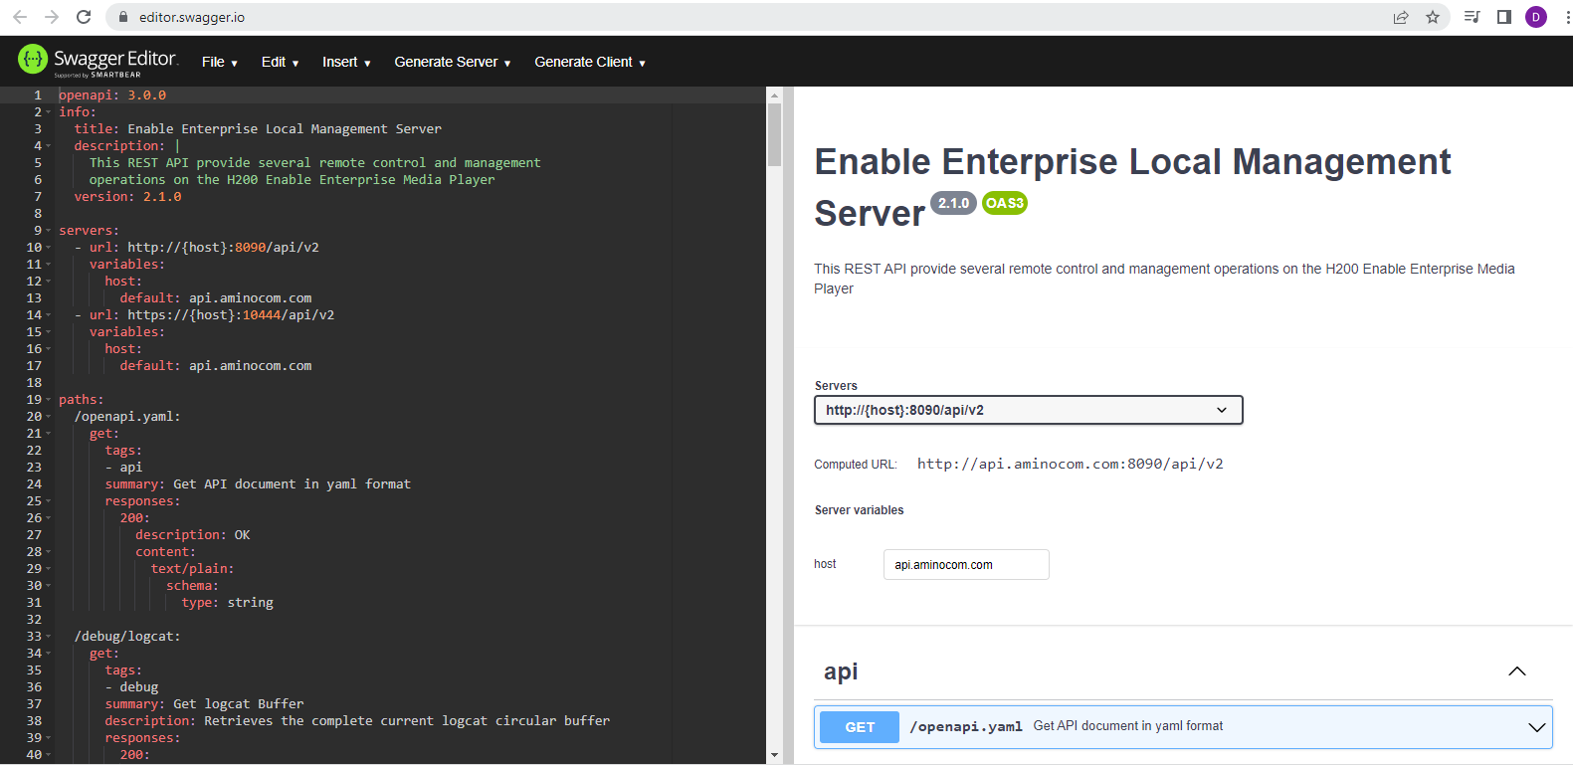Open the Servers dropdown http://{host}:8090/api/v2

click(x=1029, y=410)
